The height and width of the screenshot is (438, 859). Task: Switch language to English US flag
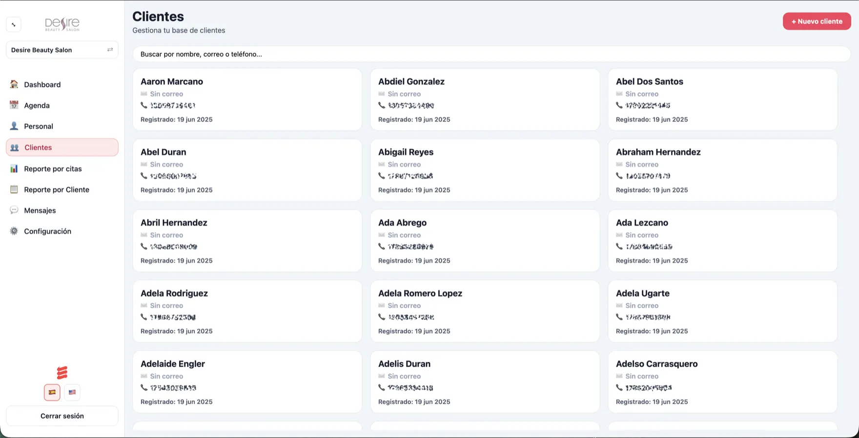pos(72,392)
